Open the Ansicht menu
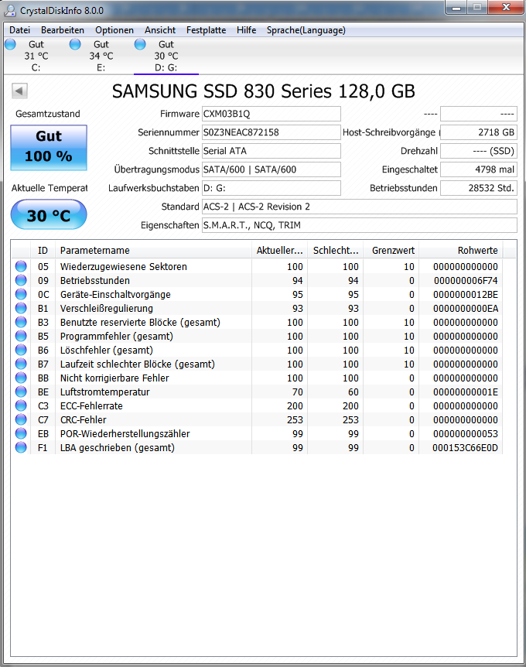Image resolution: width=526 pixels, height=667 pixels. pos(160,30)
